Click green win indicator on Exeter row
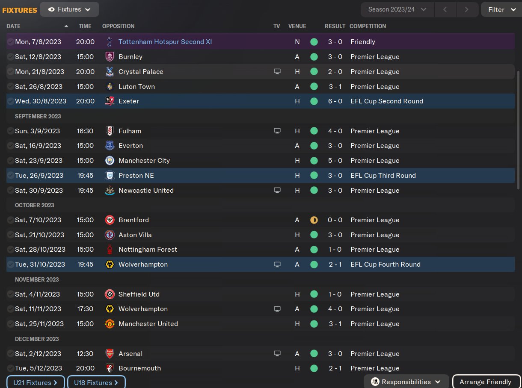The height and width of the screenshot is (388, 522). [x=314, y=101]
